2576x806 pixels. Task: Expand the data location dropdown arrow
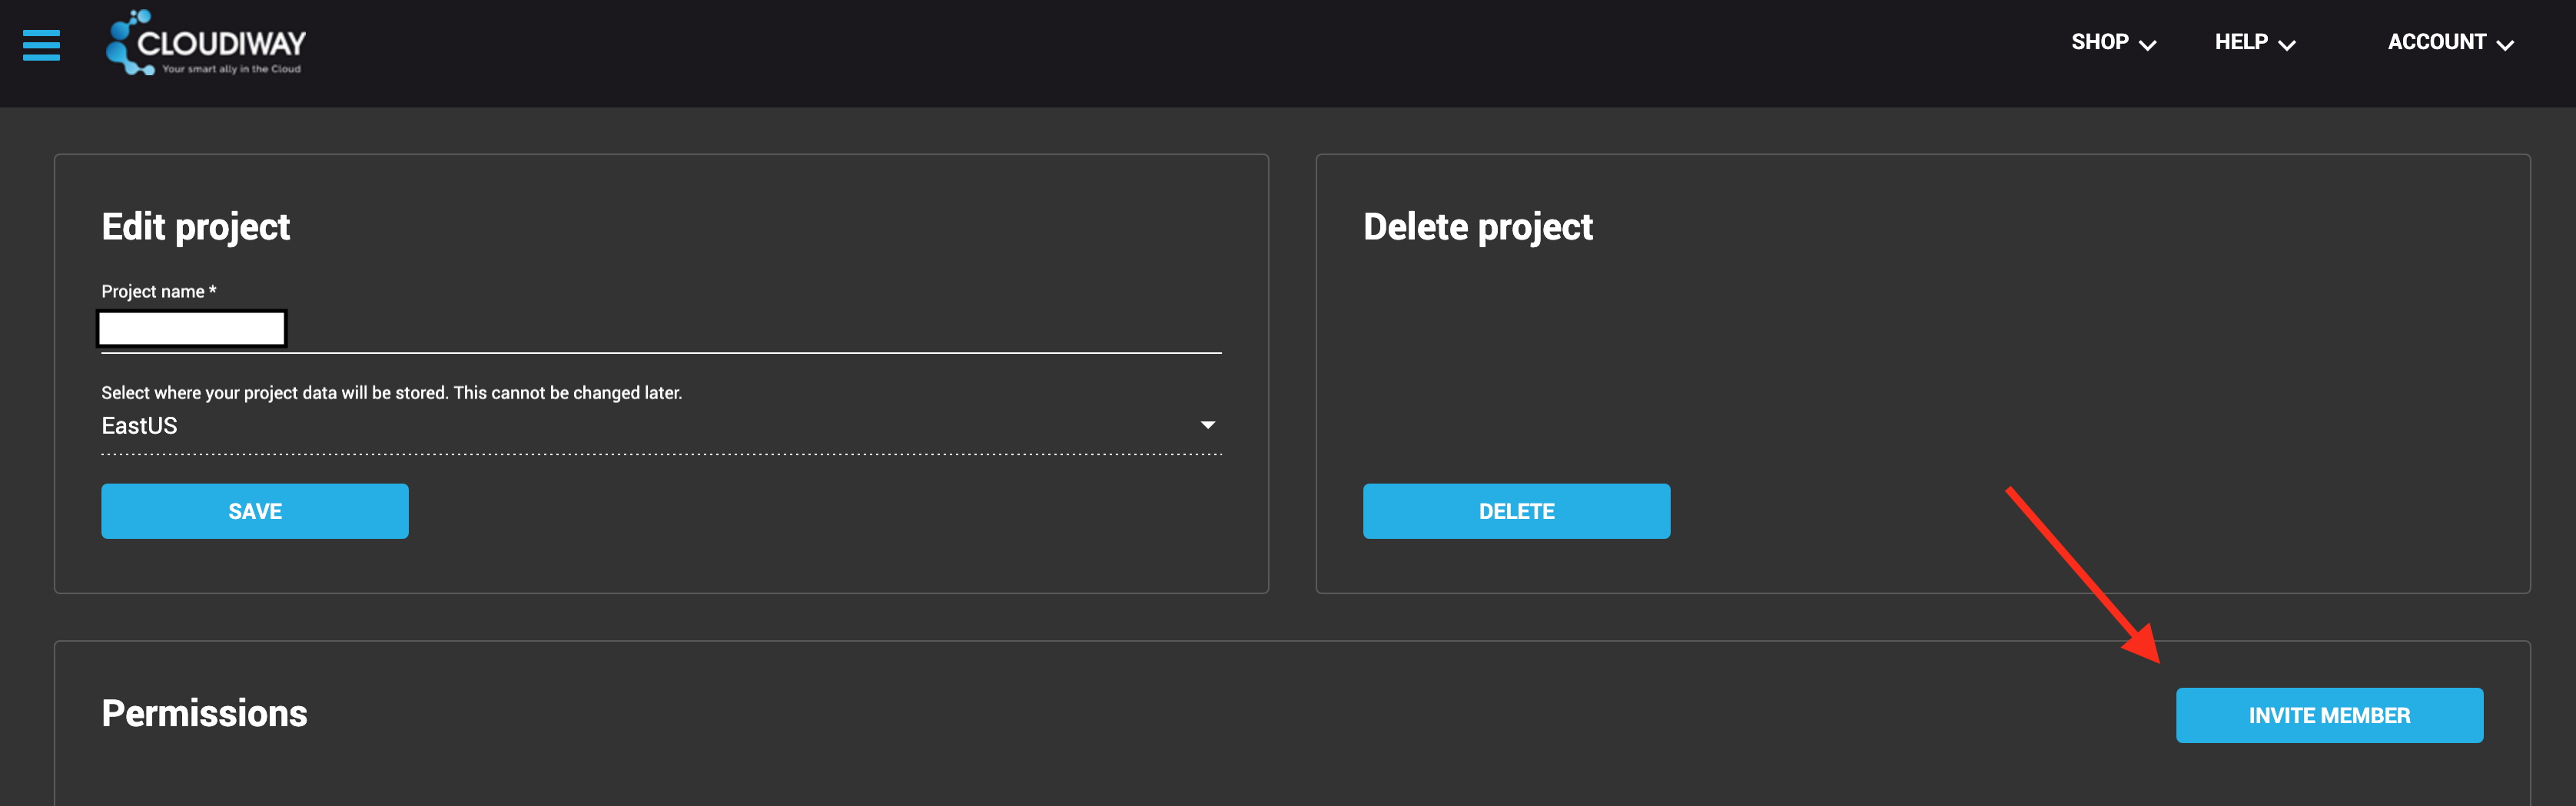tap(1208, 425)
